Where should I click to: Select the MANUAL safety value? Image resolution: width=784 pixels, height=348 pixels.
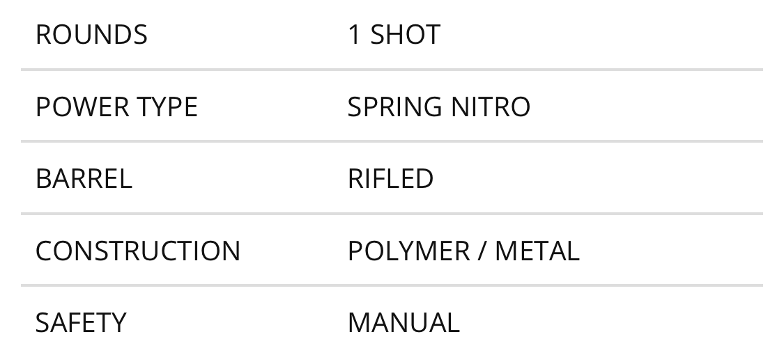click(x=403, y=323)
